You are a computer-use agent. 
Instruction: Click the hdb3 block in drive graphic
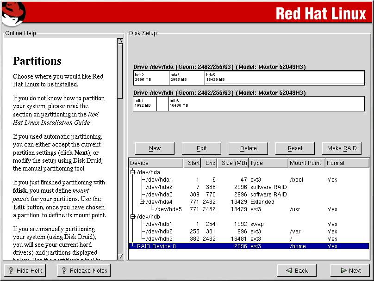tap(266, 103)
